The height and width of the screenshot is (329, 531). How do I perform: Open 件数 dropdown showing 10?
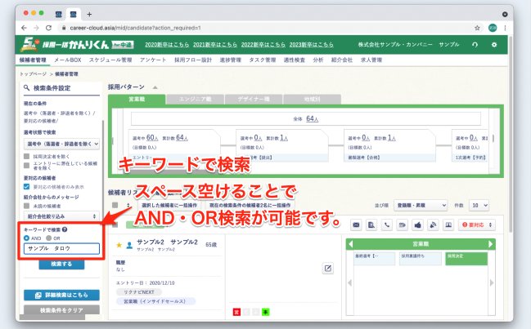pos(479,205)
